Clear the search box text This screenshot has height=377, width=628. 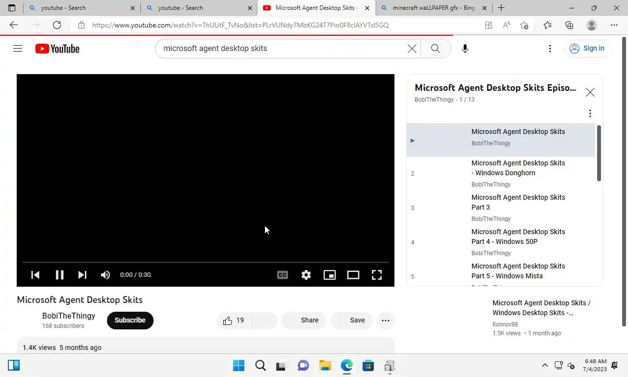click(x=412, y=49)
